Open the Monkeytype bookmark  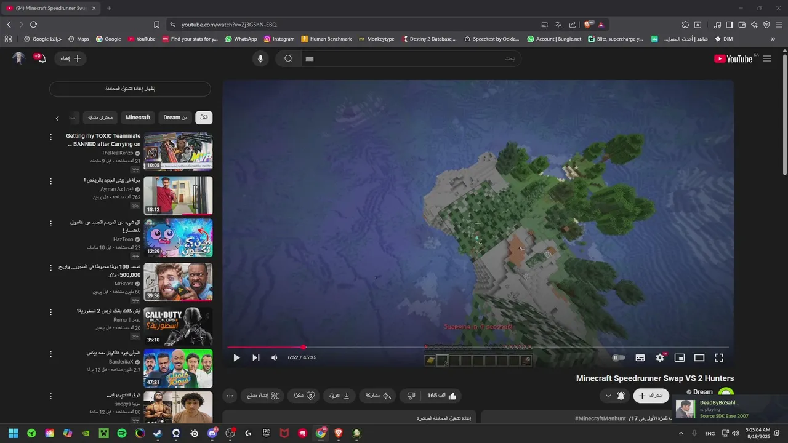coord(376,39)
